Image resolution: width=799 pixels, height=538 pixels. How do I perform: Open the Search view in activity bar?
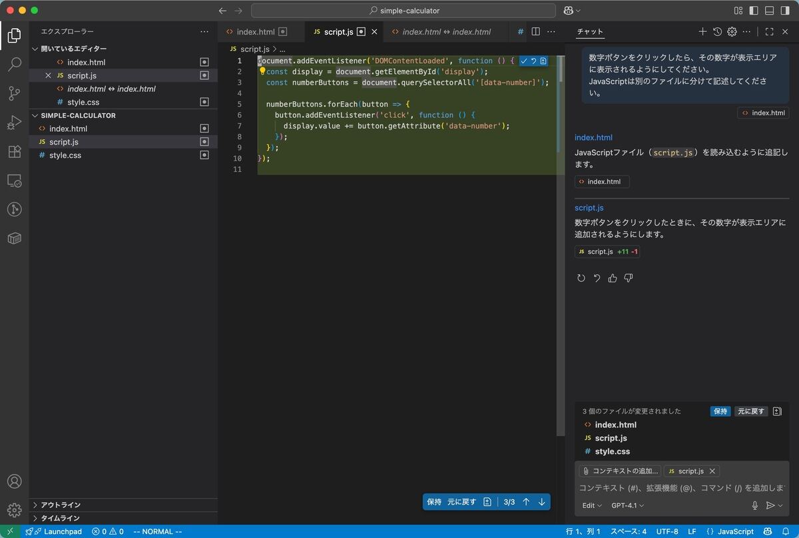point(14,65)
